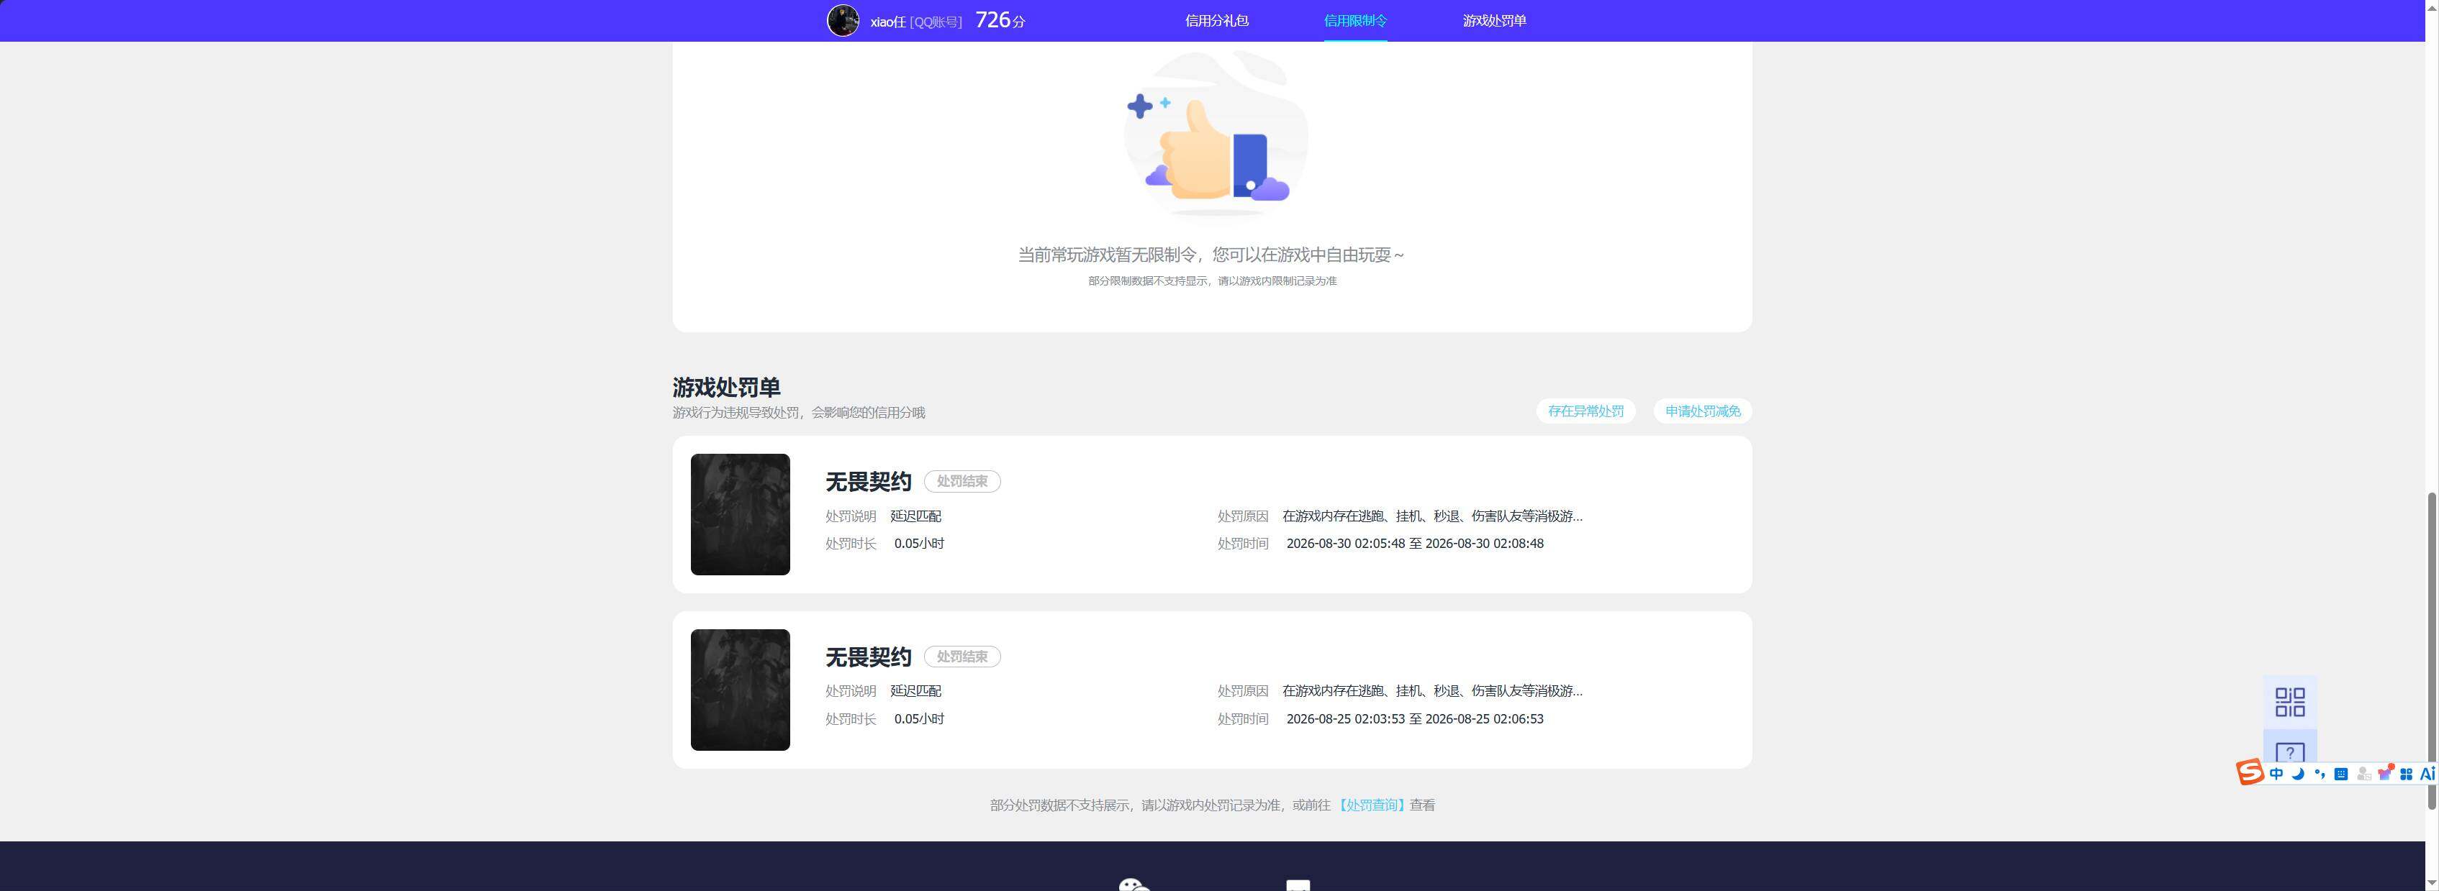Click the game thumbnail on the 2026-08-30 penalty
This screenshot has width=2439, height=891.
pyautogui.click(x=739, y=515)
